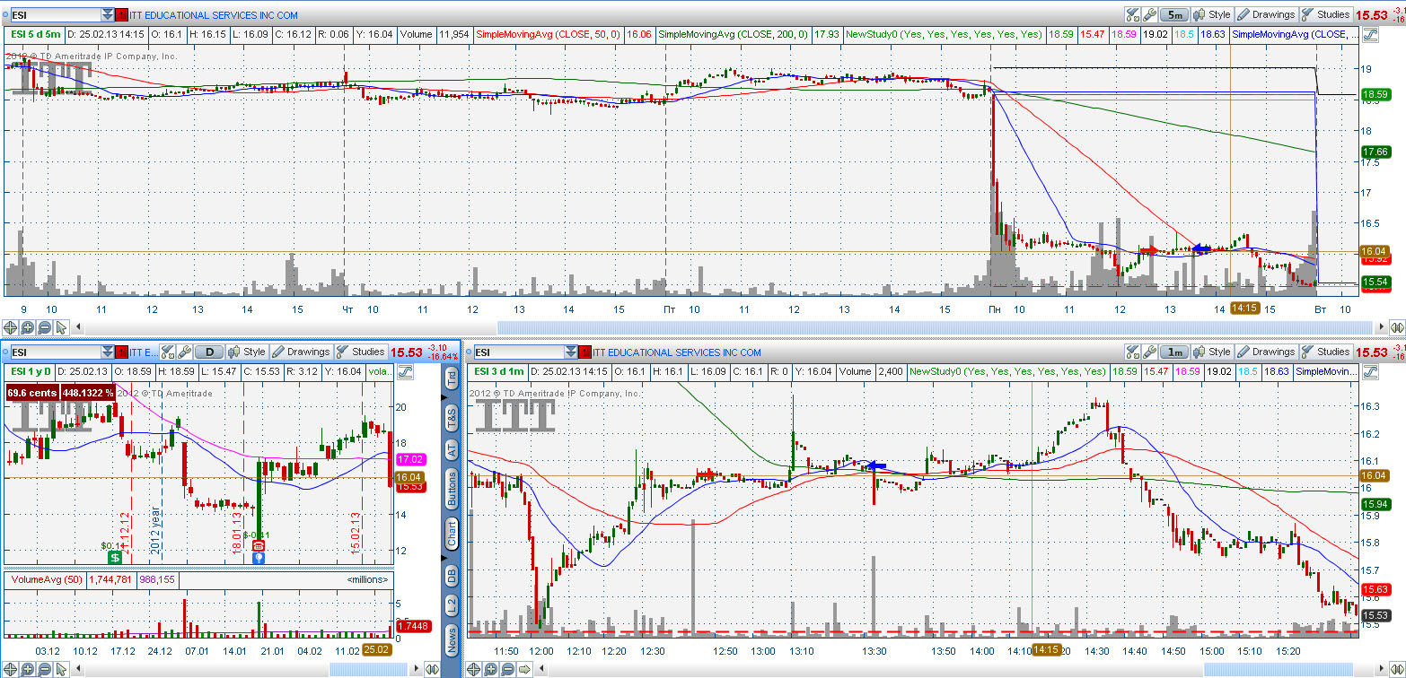Viewport: 1406px width, 678px height.
Task: Click edit studies icon in daily chart toolbar
Action: (169, 352)
